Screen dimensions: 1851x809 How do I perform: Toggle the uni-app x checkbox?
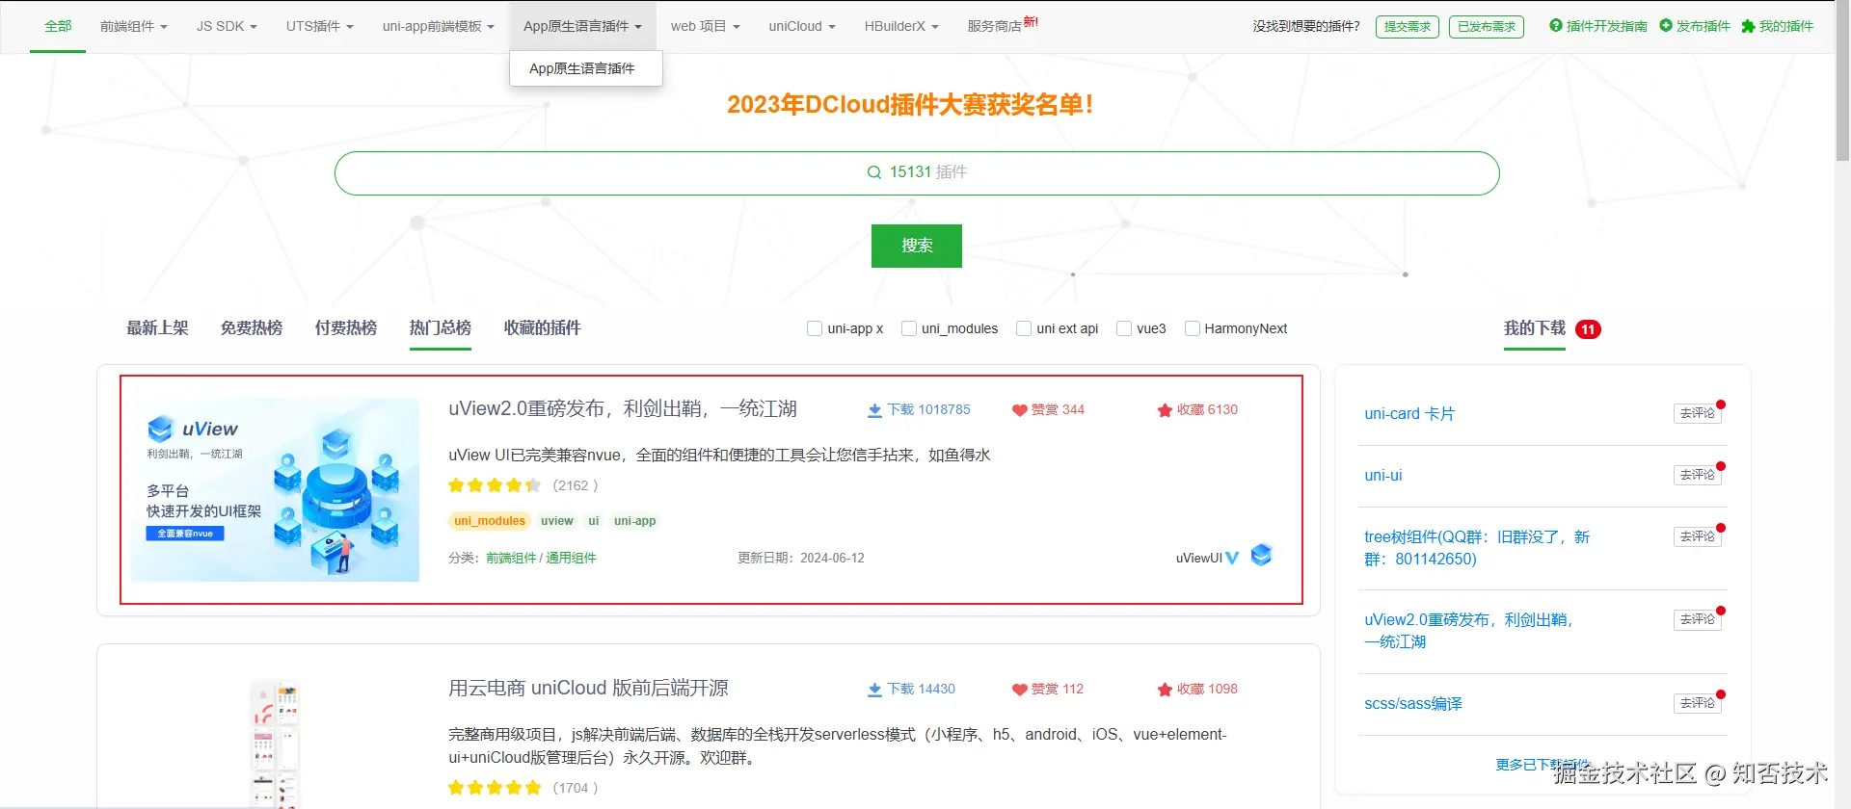(815, 328)
